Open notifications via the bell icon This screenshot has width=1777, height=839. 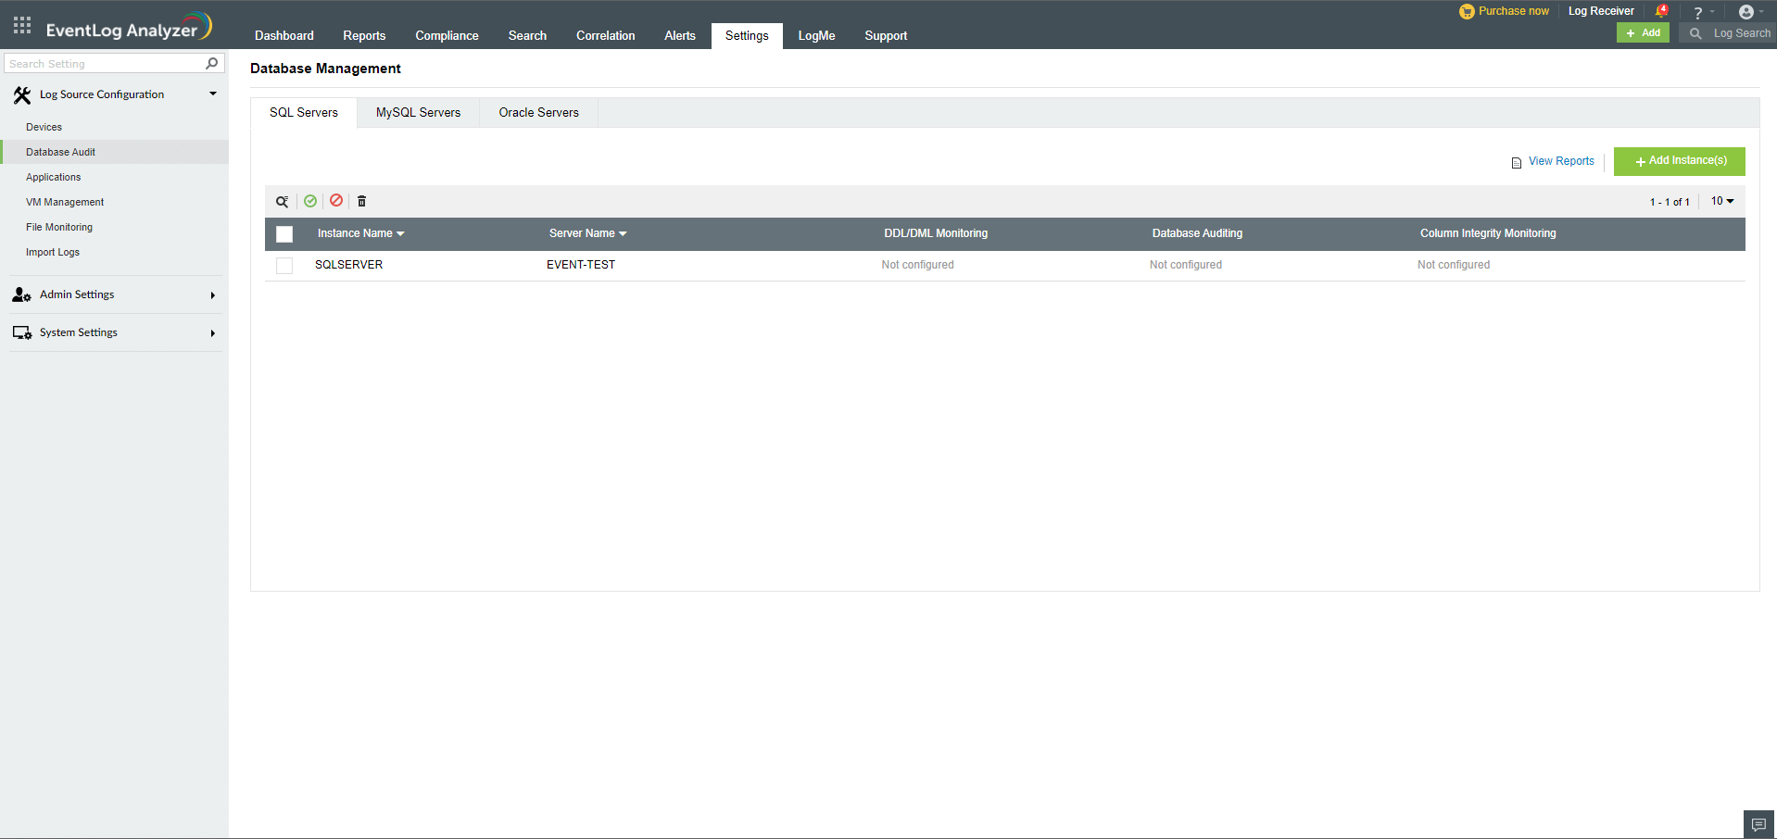click(1661, 10)
